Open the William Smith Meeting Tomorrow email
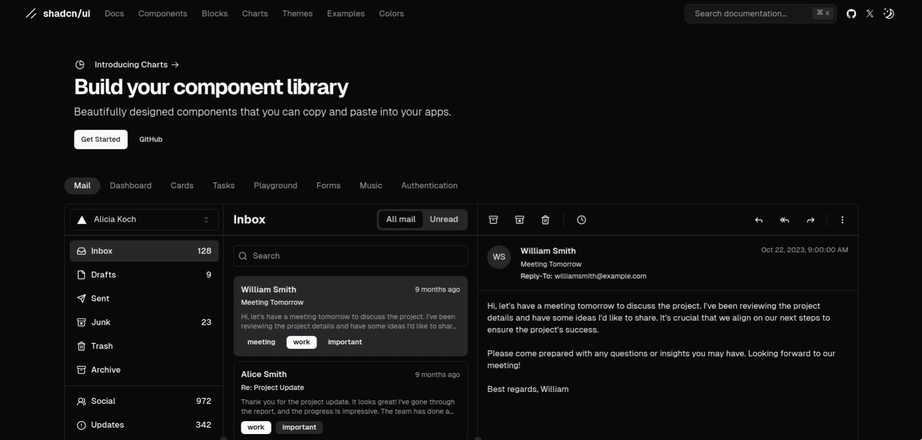This screenshot has width=922, height=440. (350, 316)
